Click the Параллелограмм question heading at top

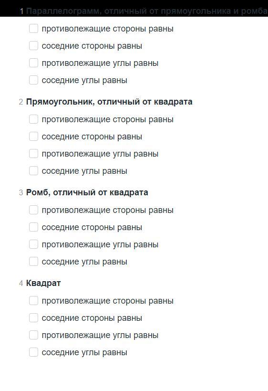pyautogui.click(x=147, y=11)
